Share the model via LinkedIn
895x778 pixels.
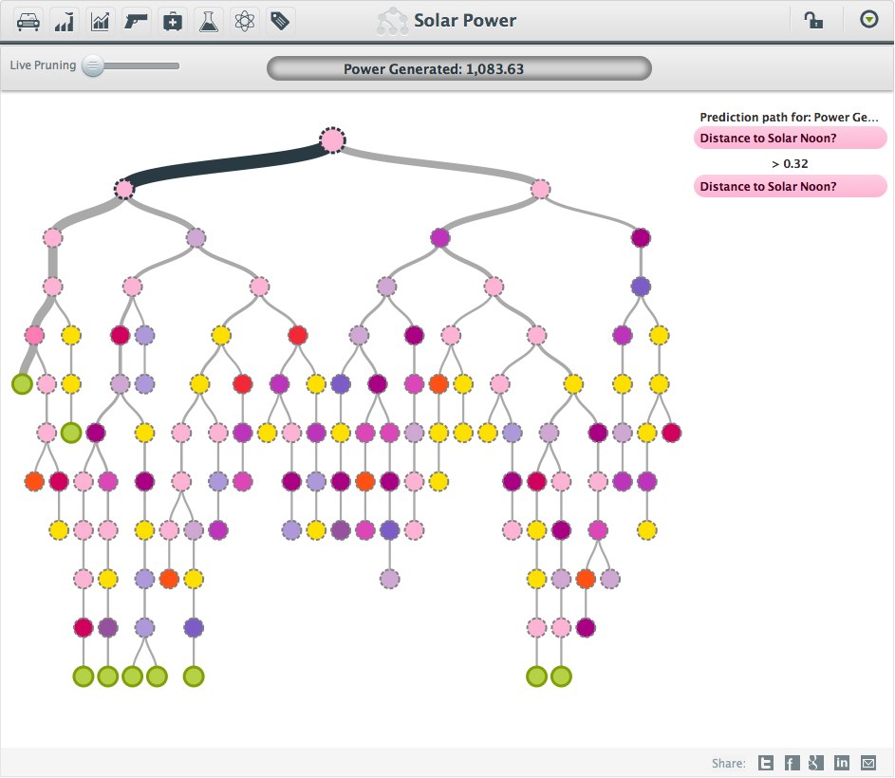[842, 762]
